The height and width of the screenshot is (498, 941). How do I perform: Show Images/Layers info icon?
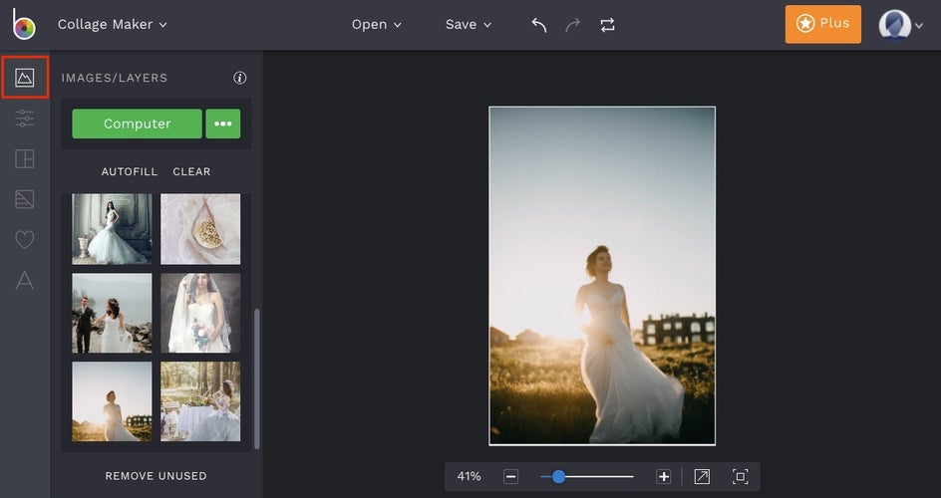[x=239, y=78]
